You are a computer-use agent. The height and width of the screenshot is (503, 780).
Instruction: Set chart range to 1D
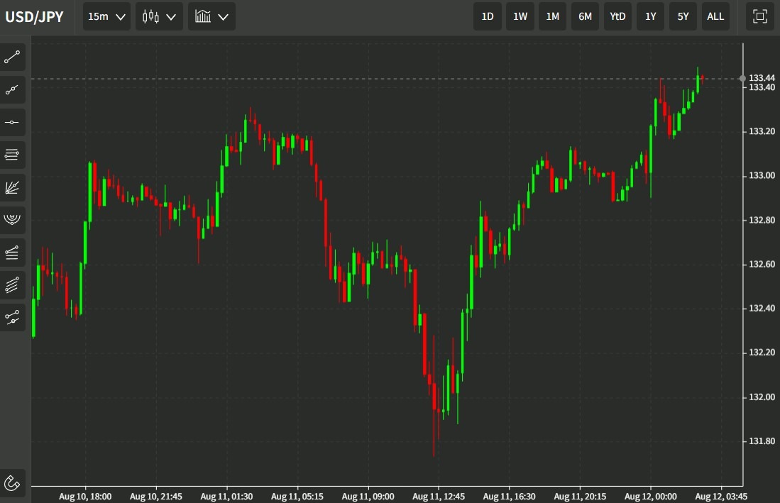coord(488,16)
